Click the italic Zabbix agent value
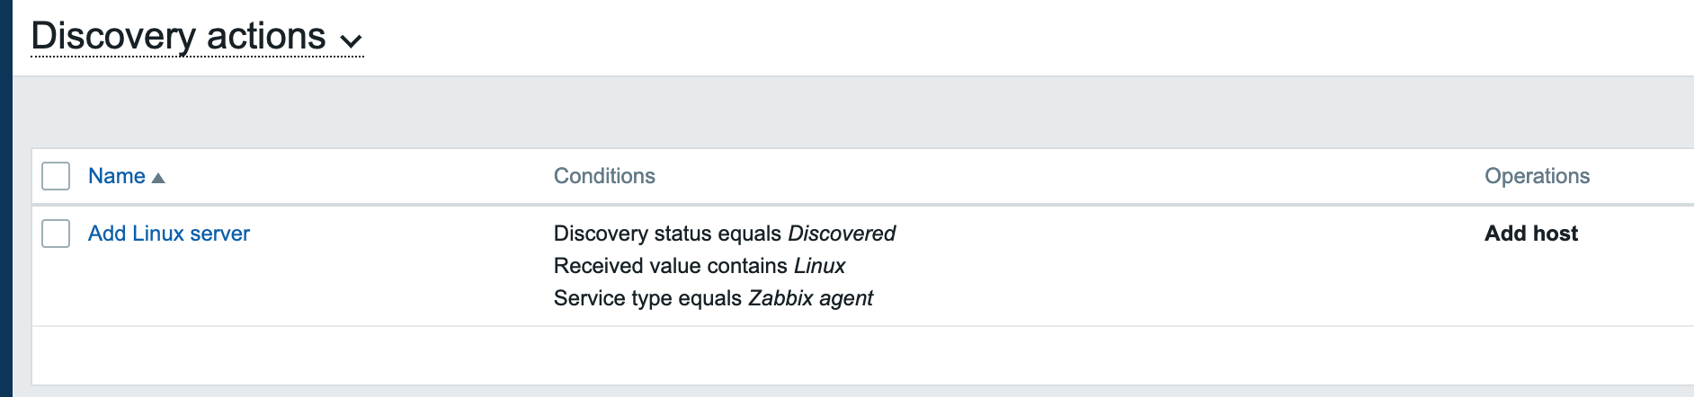 click(810, 298)
